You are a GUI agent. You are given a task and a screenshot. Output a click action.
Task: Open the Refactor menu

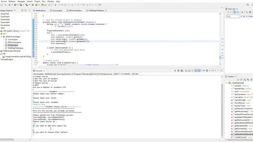(x=12, y=1)
